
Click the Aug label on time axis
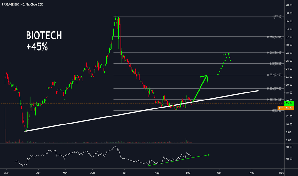tap(157, 173)
